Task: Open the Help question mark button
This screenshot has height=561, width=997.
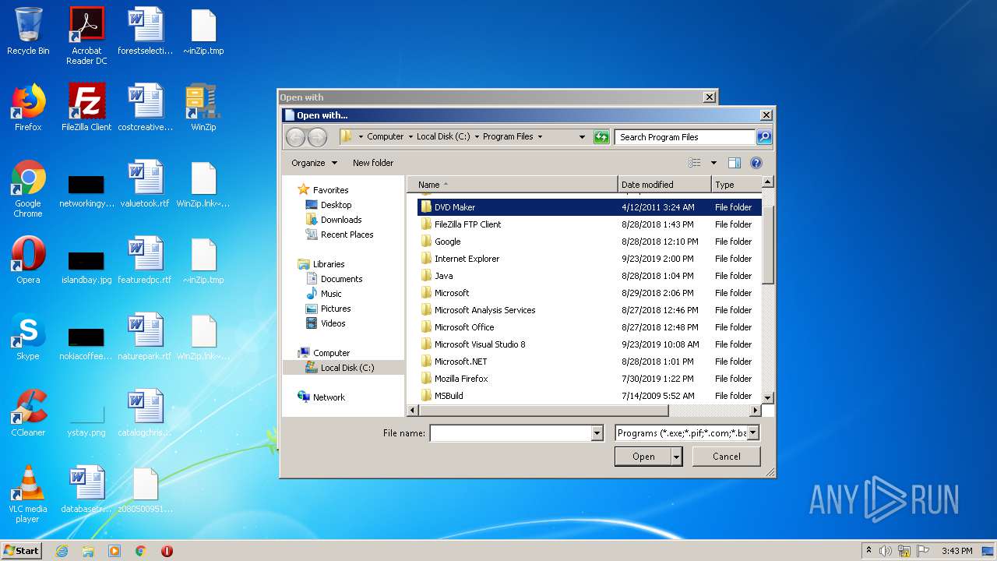Action: [756, 163]
